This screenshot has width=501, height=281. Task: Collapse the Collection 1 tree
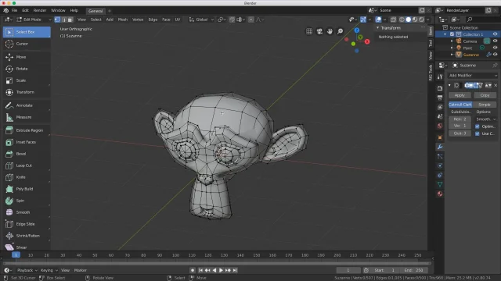click(445, 34)
